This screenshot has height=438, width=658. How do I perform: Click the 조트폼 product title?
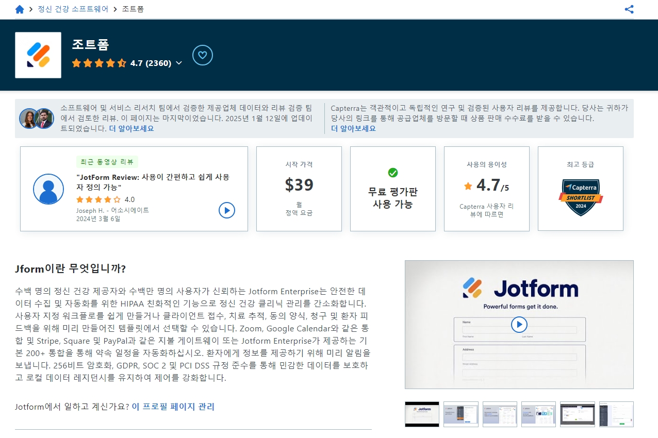click(x=91, y=45)
